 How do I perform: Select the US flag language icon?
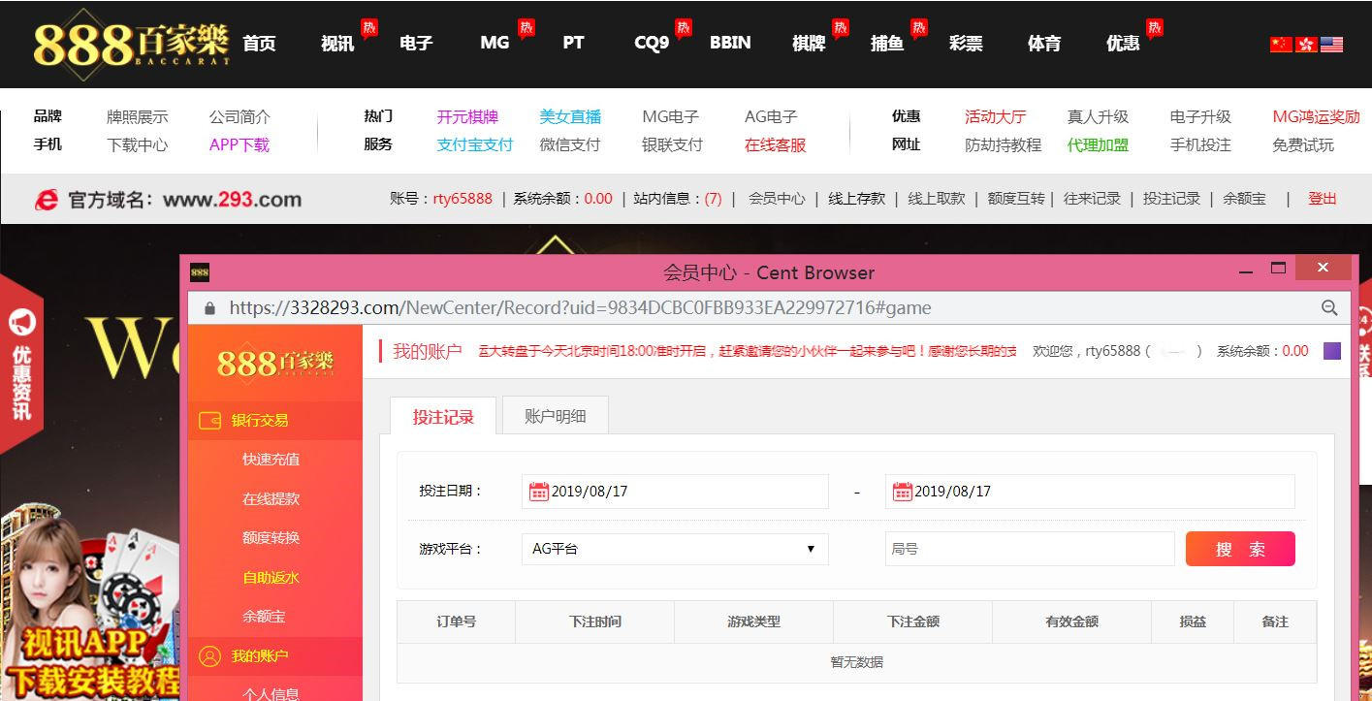(x=1331, y=44)
